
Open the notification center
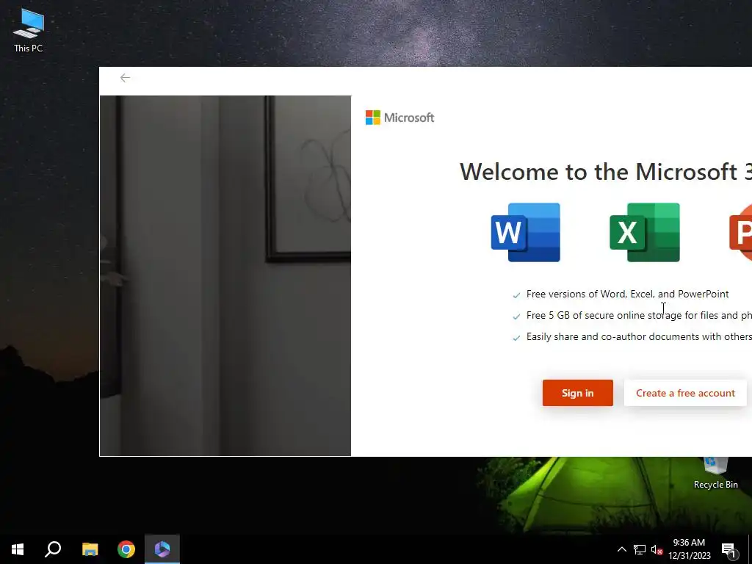click(729, 549)
